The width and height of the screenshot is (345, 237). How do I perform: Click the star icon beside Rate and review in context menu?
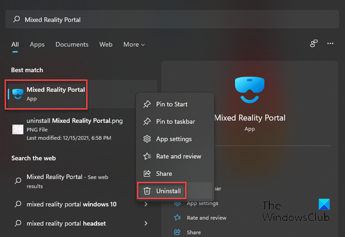(147, 156)
